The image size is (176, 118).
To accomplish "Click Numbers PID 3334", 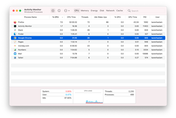I will point(146,50).
